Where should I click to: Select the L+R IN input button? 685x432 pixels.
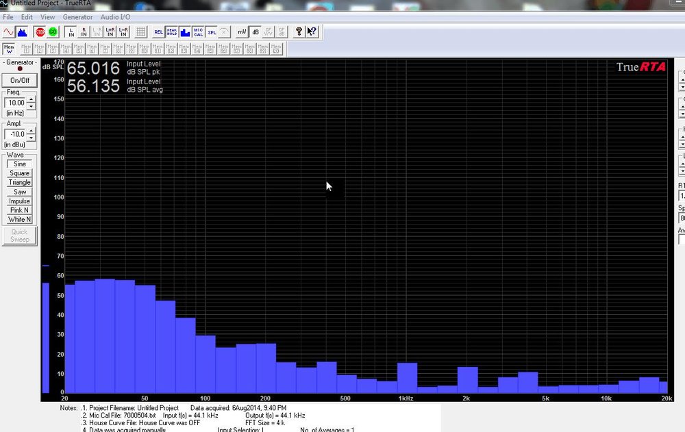point(110,32)
